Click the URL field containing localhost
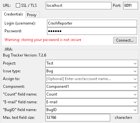This screenshot has height=123, width=140. pyautogui.click(x=78, y=5)
